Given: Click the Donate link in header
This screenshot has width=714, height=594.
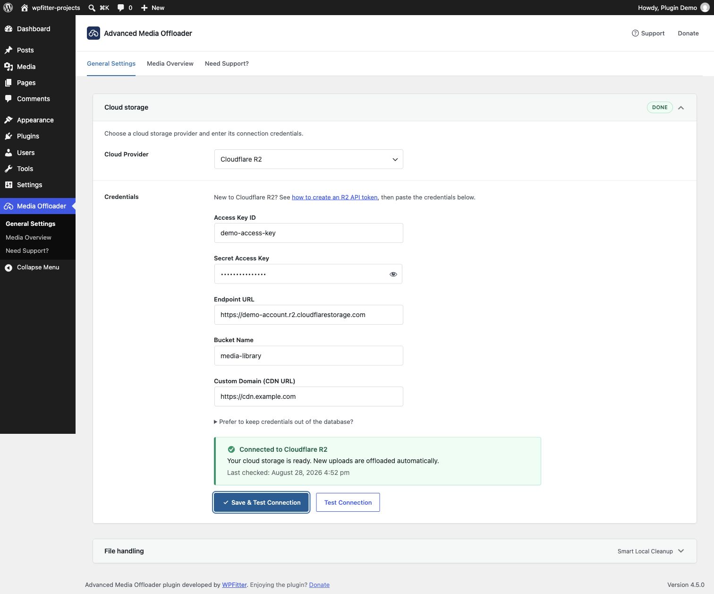Looking at the screenshot, I should click(x=688, y=33).
